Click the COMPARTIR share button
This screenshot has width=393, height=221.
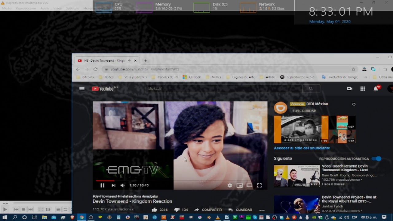(x=208, y=210)
